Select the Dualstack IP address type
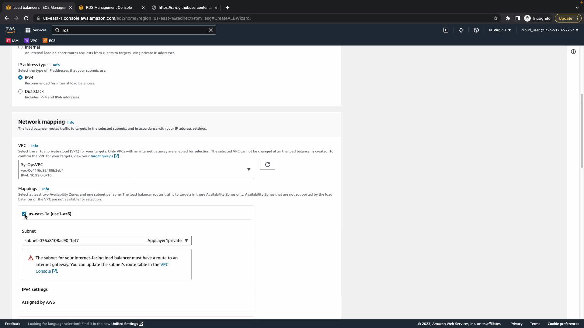The image size is (584, 328). coord(20,91)
